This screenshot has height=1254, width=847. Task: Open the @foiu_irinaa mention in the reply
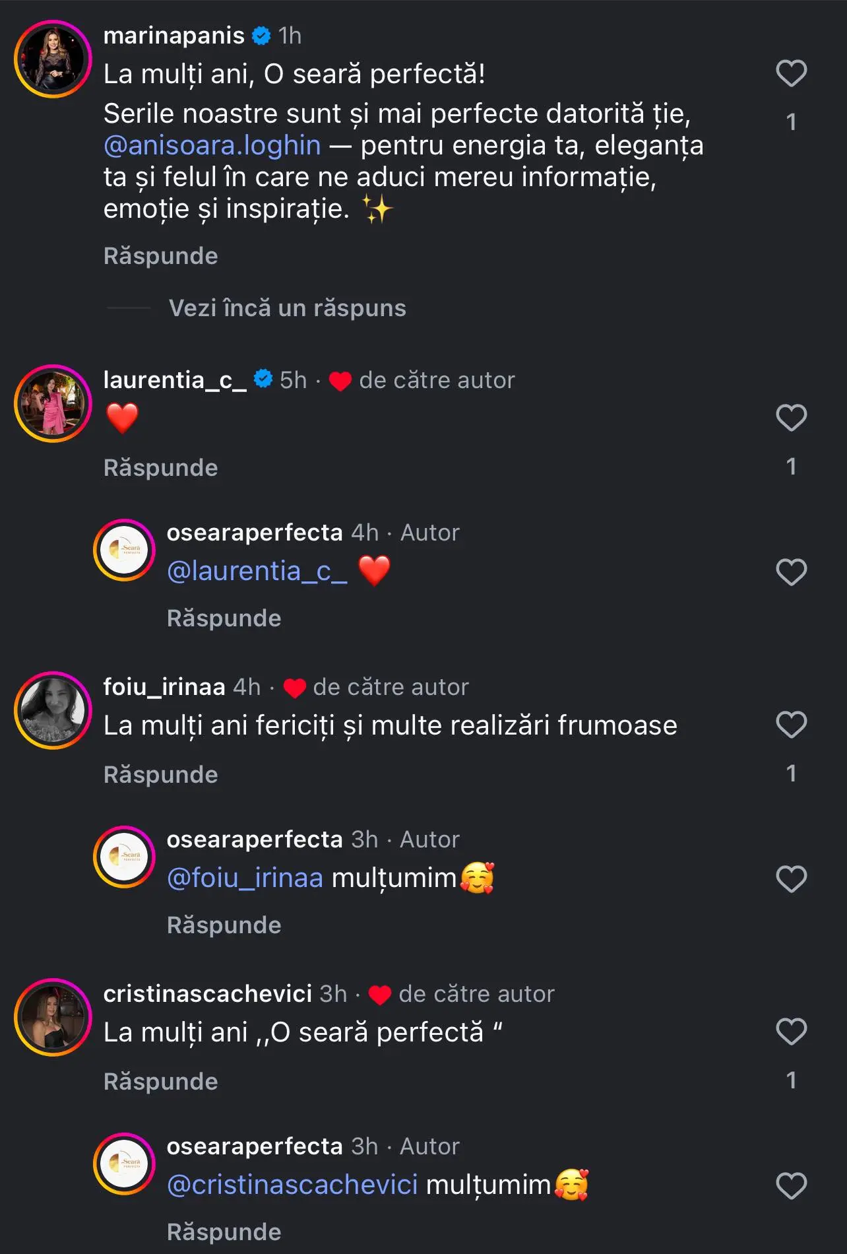pyautogui.click(x=244, y=877)
